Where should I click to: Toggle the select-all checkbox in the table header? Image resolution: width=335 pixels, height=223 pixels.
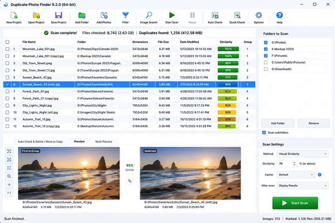(7, 42)
